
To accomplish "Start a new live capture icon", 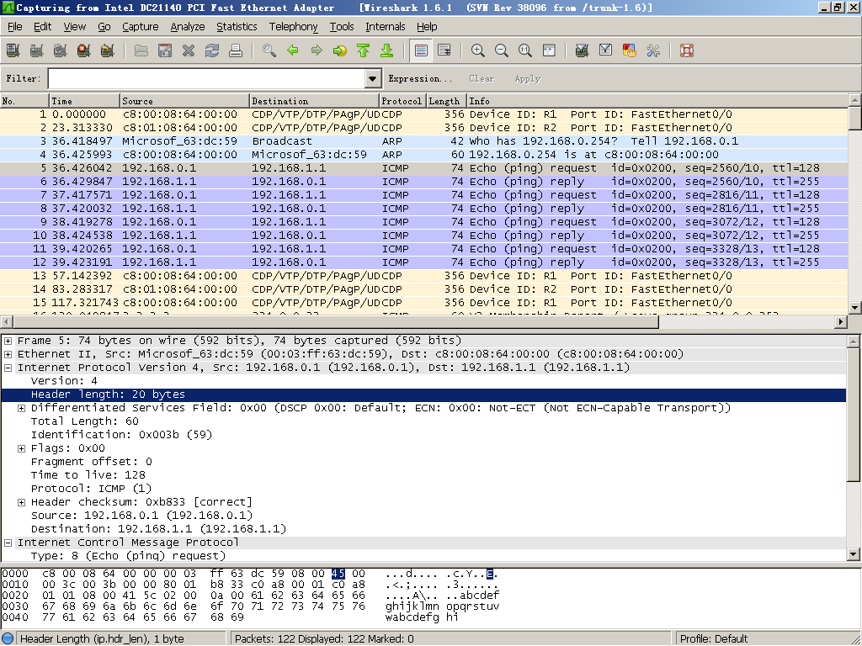I will point(60,50).
